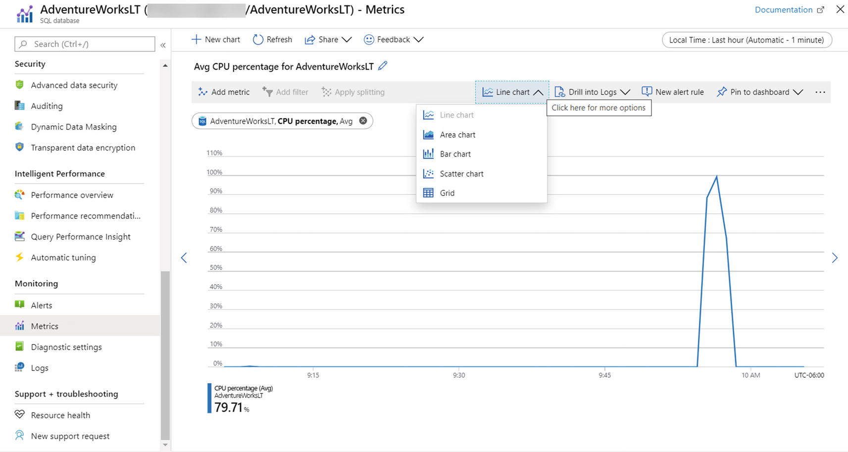Image resolution: width=848 pixels, height=452 pixels.
Task: Open Dynamic Data Masking page
Action: click(74, 127)
